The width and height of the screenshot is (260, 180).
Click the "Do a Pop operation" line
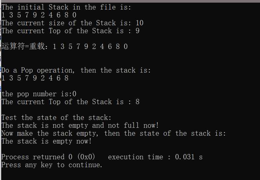pos(76,70)
